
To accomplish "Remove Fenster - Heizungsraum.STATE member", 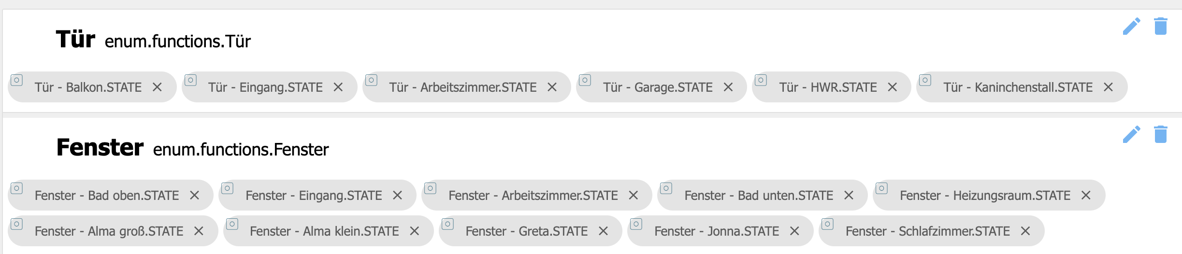I will pos(1086,196).
